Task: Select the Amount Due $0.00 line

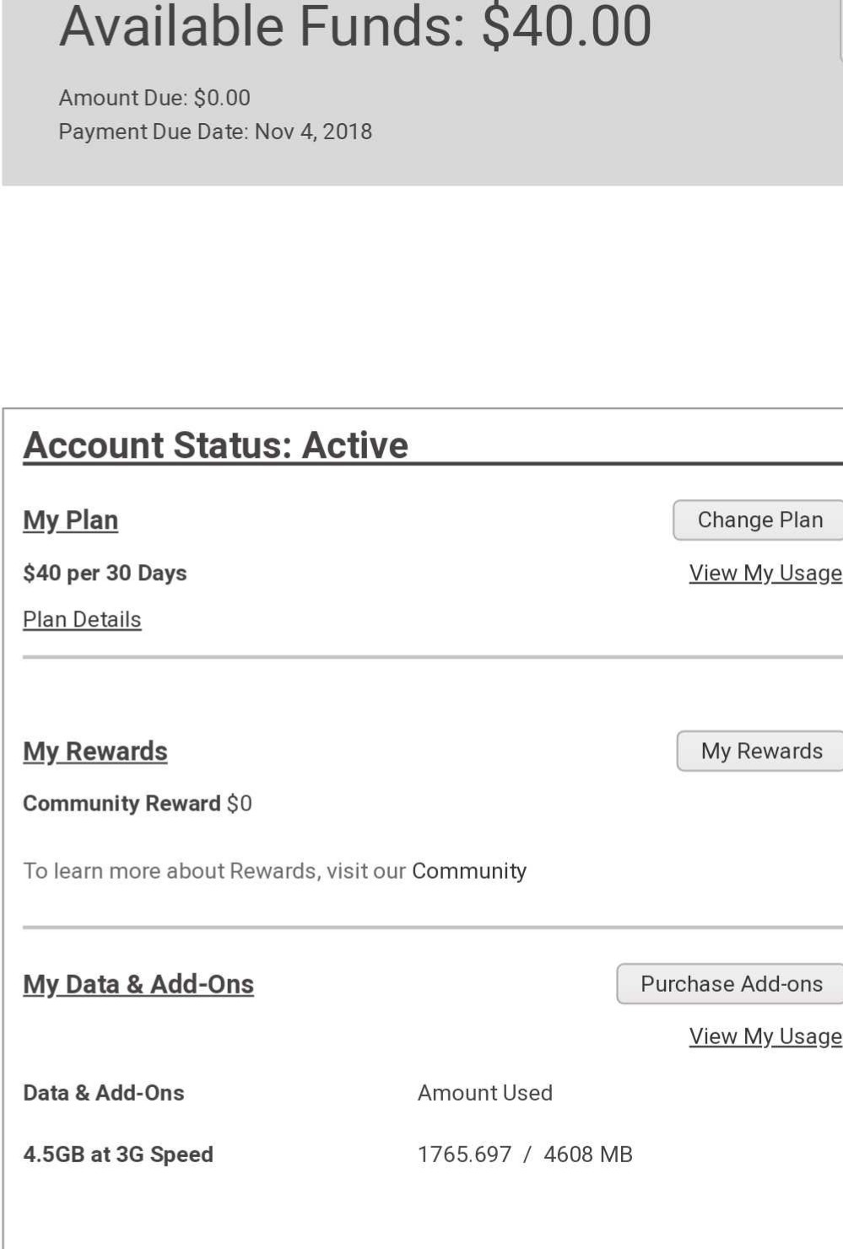Action: pyautogui.click(x=154, y=98)
